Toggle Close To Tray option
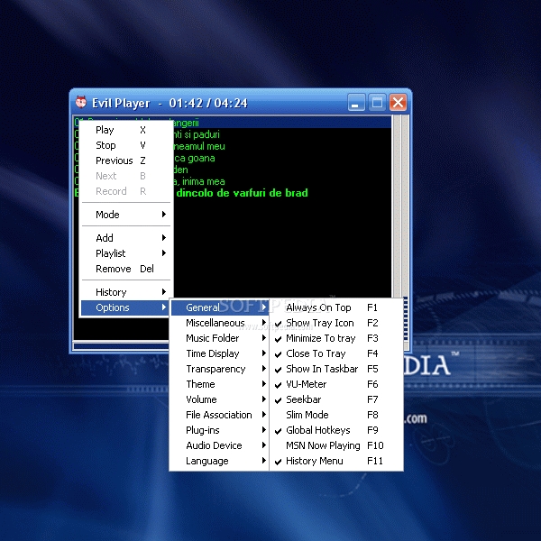 tap(336, 353)
